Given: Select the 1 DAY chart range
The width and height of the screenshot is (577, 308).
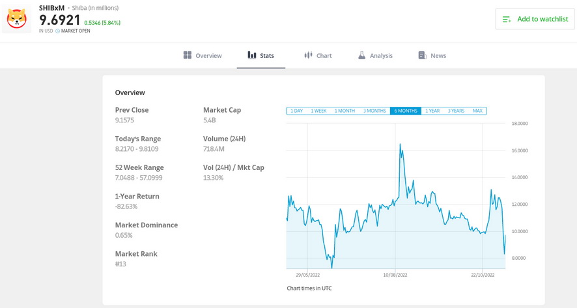Looking at the screenshot, I should point(297,111).
